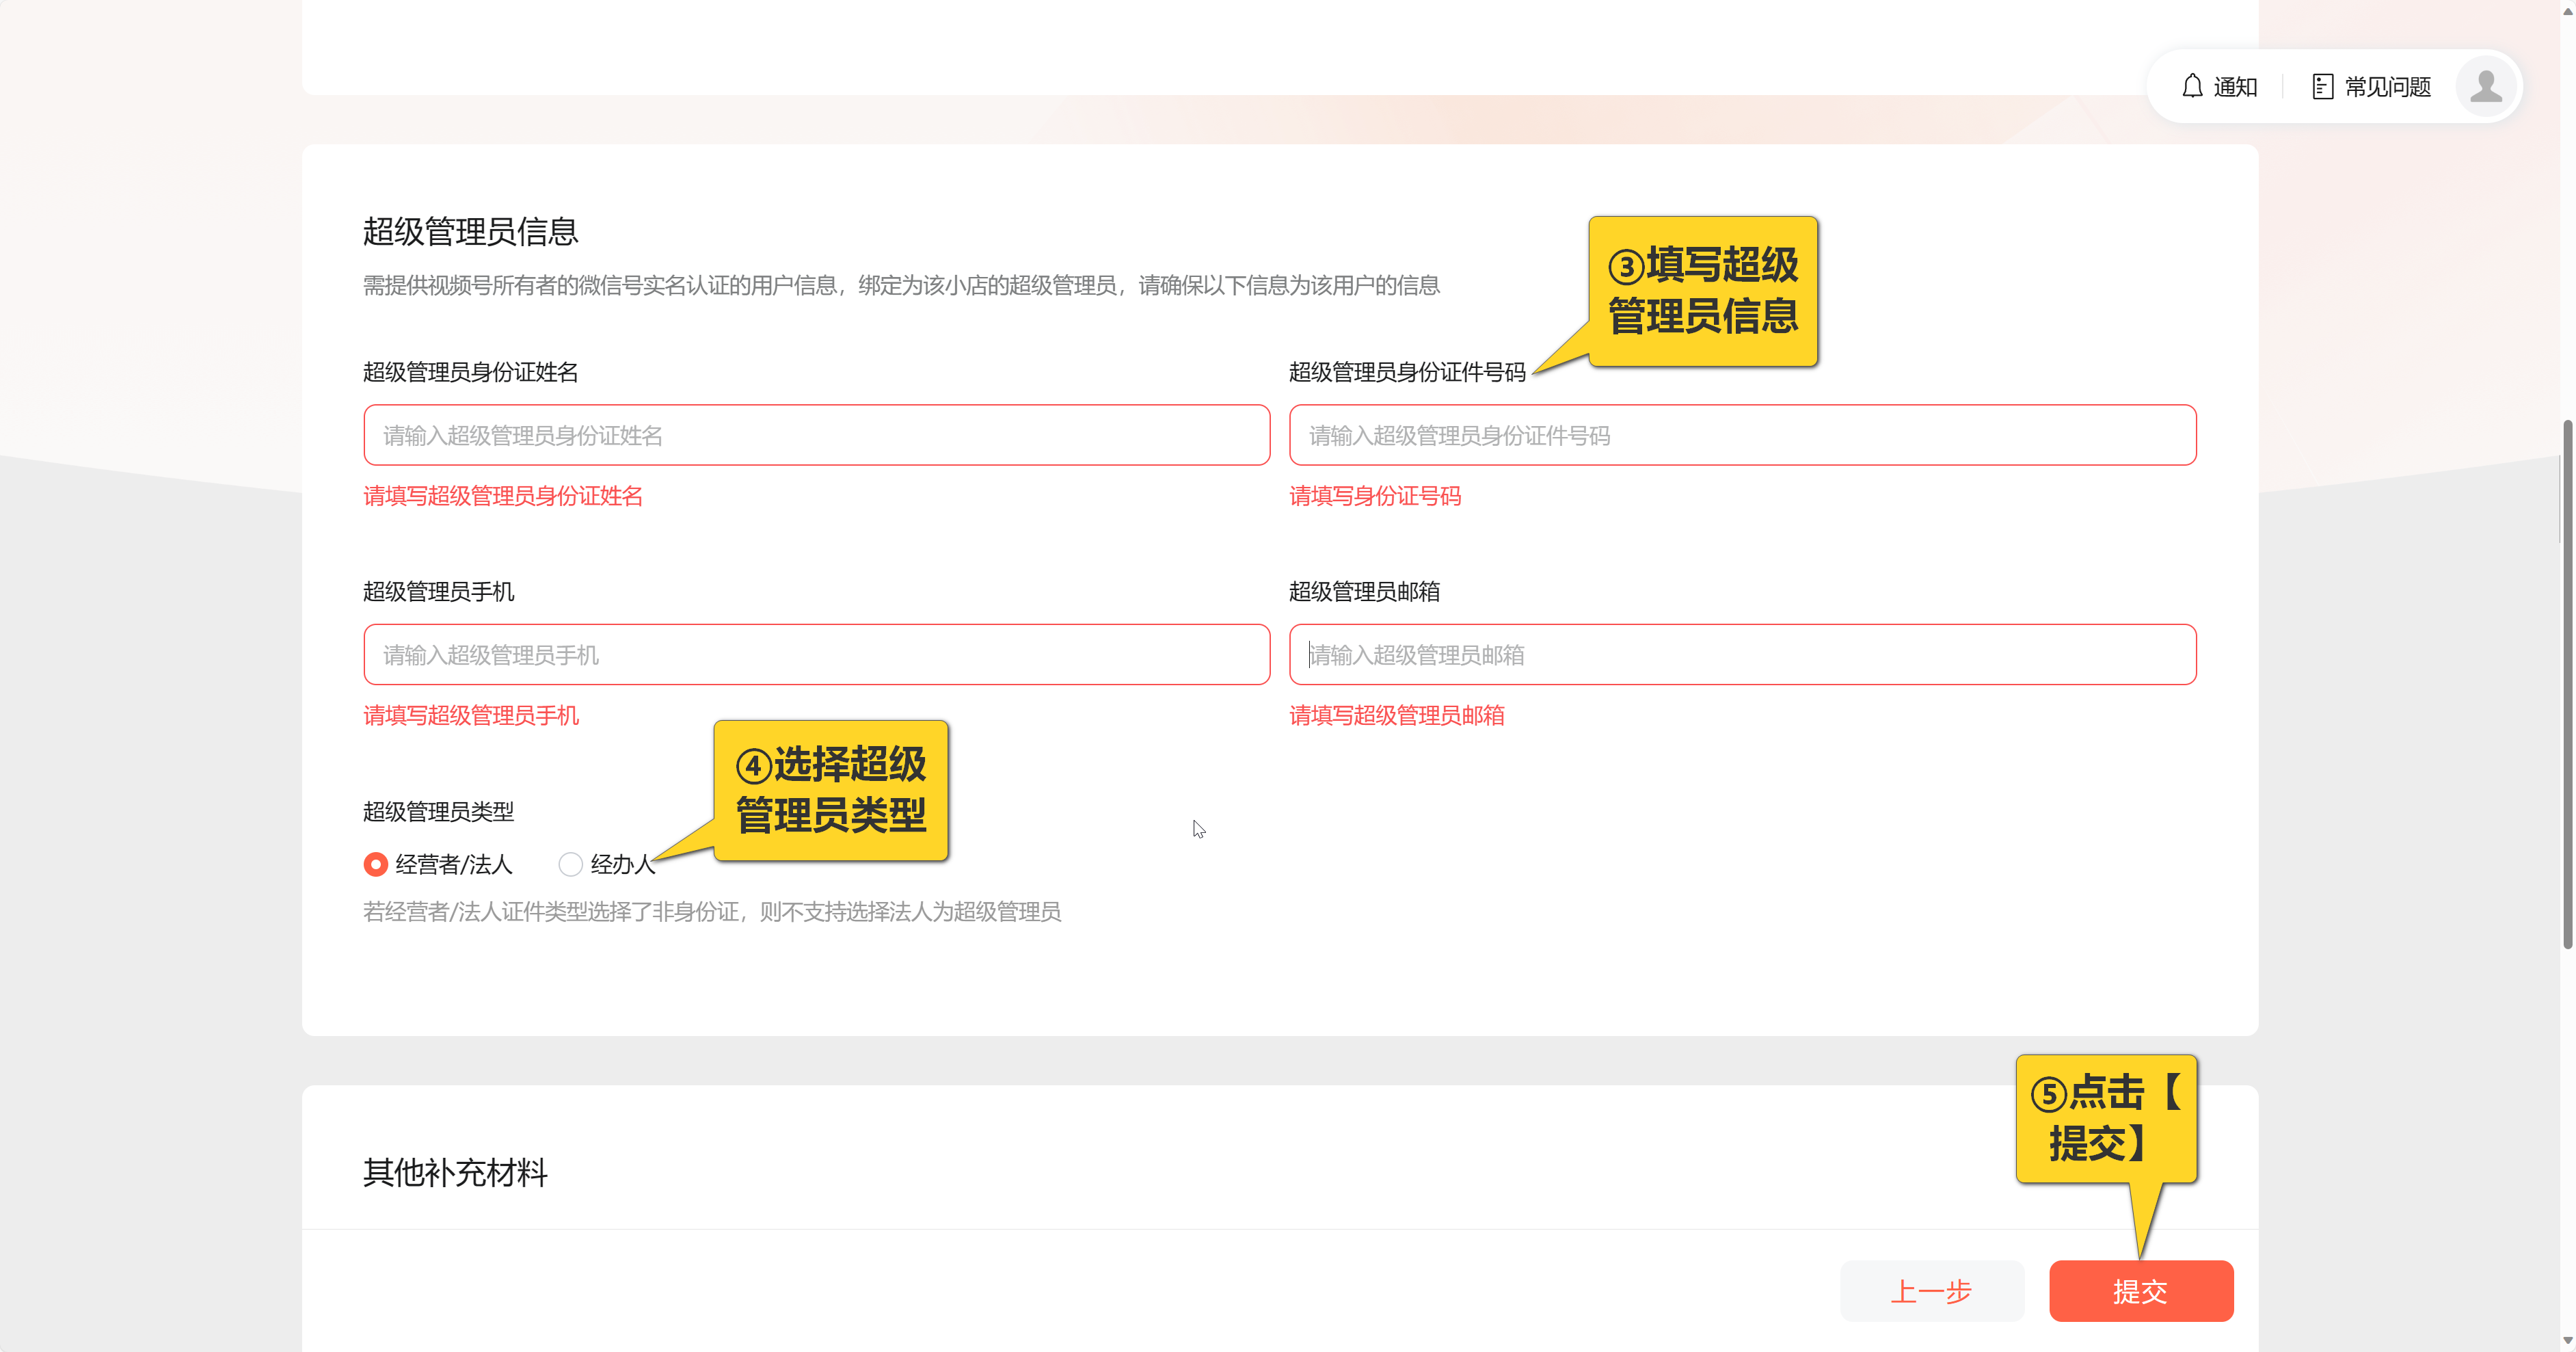Screen dimensions: 2576x1352
Task: Click into the 超级管理员邮箱 field
Action: coord(1742,655)
